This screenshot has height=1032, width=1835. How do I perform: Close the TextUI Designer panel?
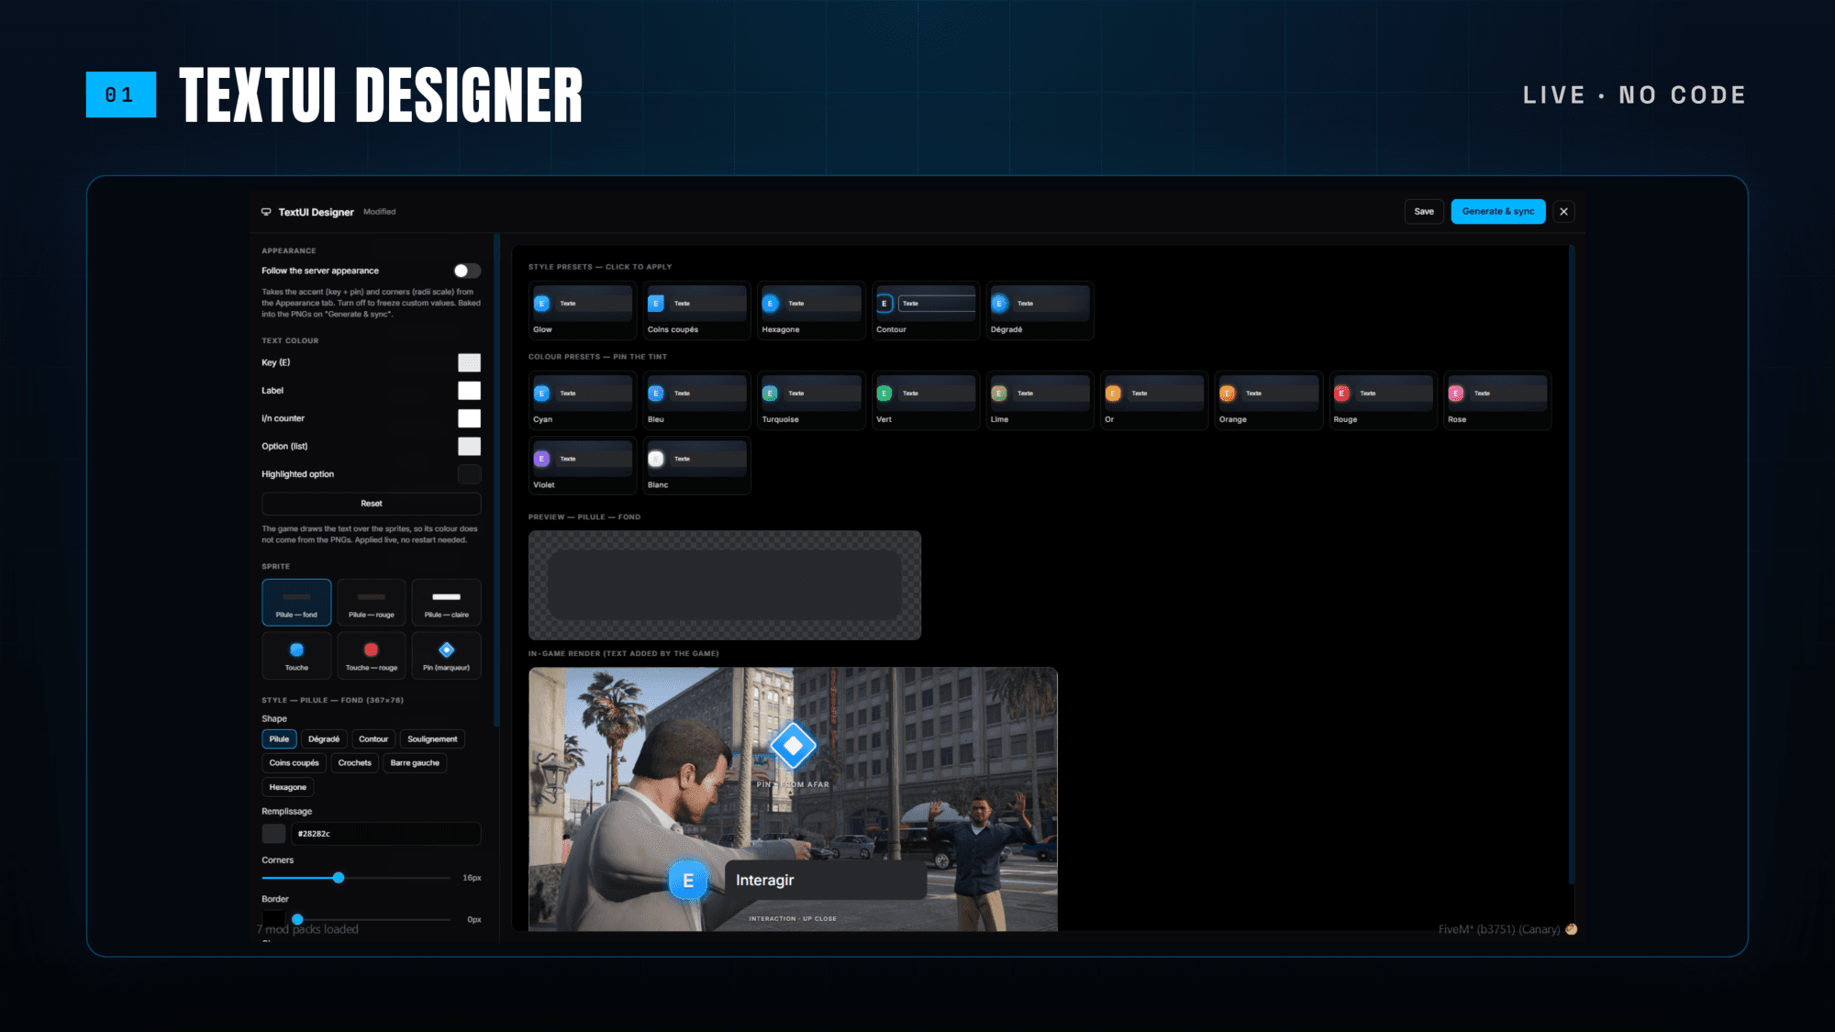point(1564,212)
